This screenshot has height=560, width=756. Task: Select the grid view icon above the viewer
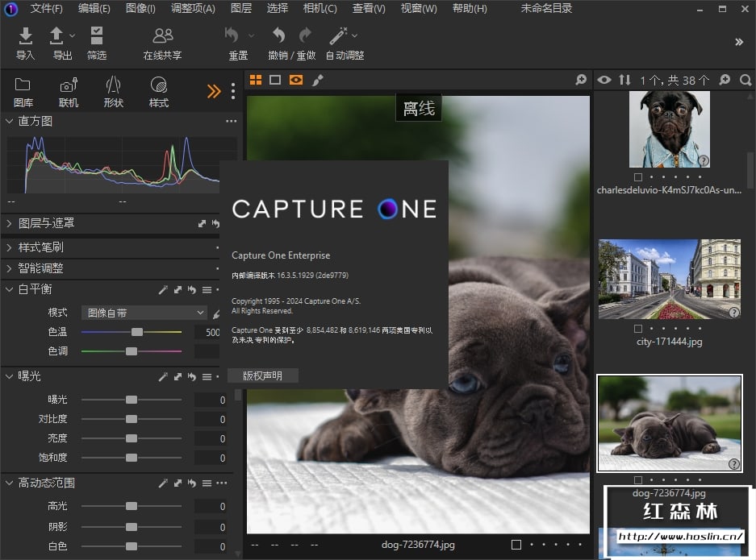pos(256,80)
